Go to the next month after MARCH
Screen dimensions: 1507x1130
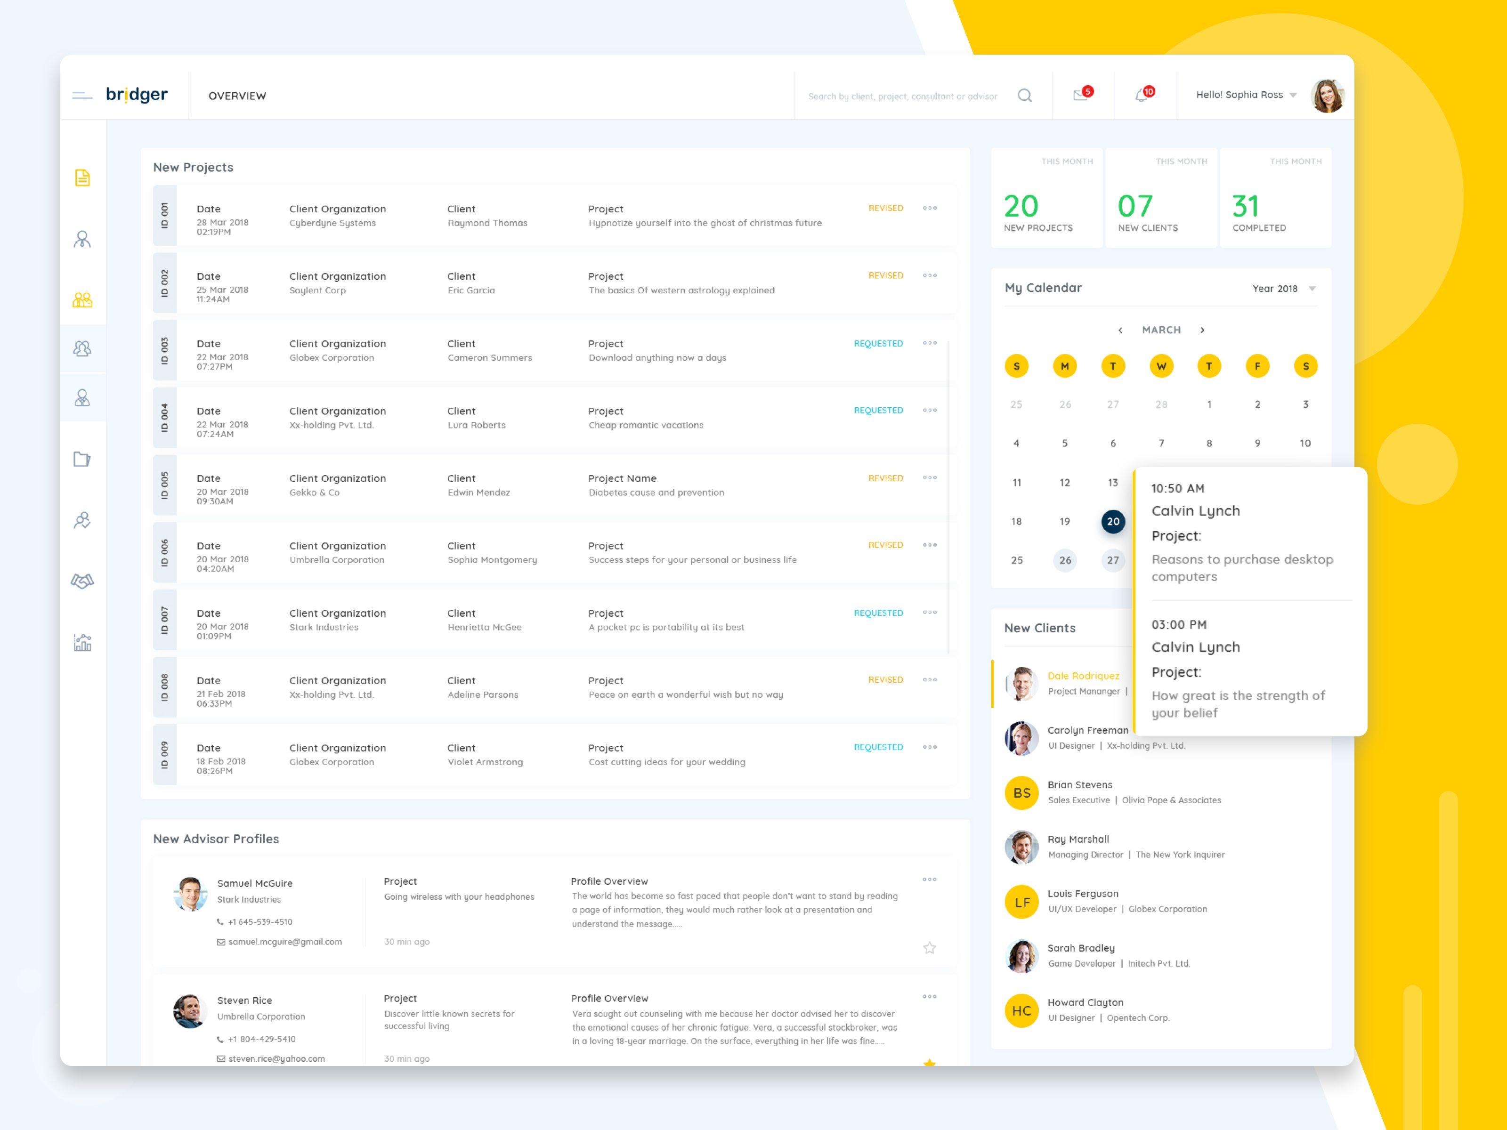pyautogui.click(x=1202, y=331)
